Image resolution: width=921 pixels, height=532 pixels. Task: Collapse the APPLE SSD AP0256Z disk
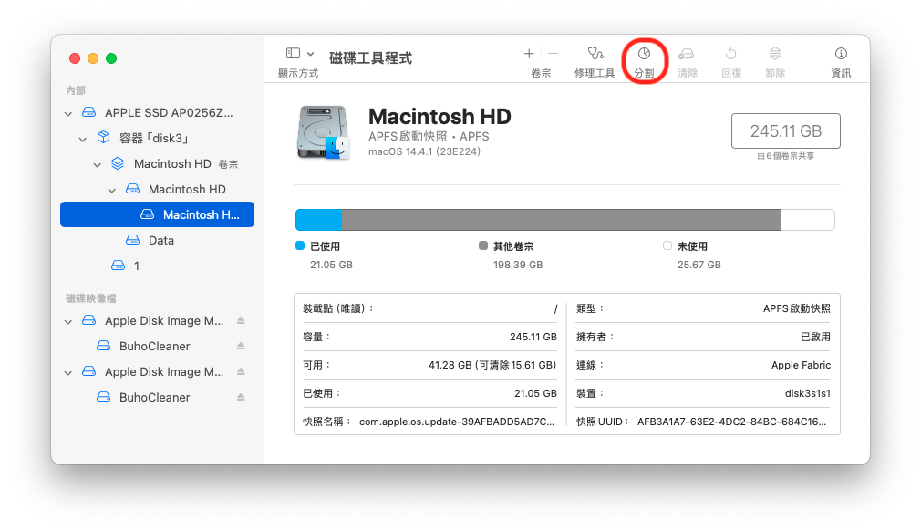coord(68,113)
